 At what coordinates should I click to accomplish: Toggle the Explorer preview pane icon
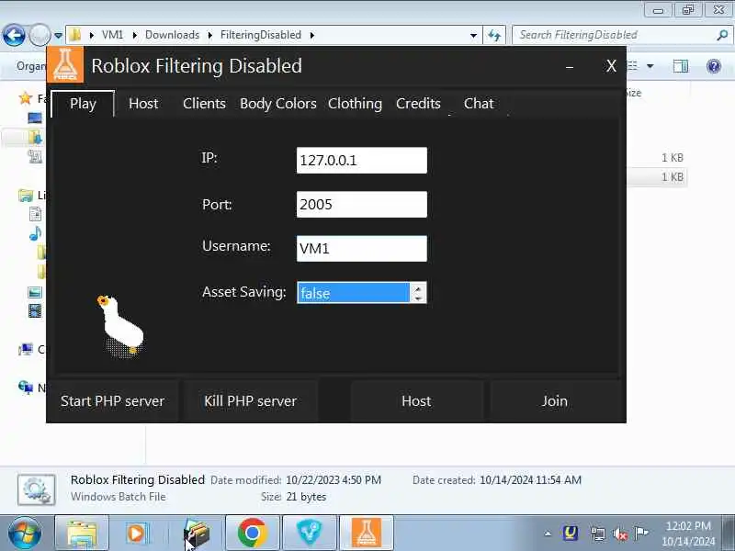point(680,66)
